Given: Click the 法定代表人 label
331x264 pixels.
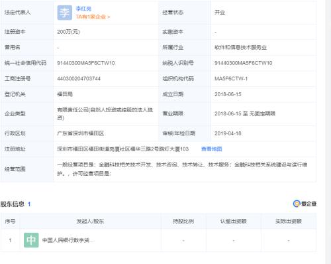Looking at the screenshot, I should (x=17, y=13).
